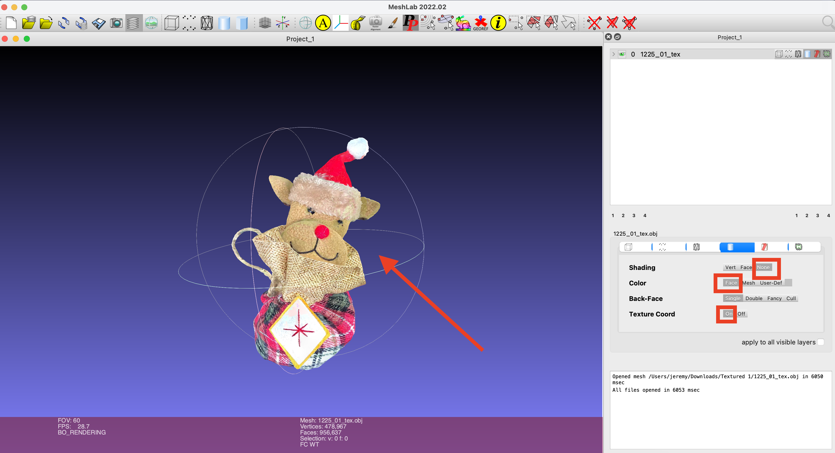Image resolution: width=835 pixels, height=453 pixels.
Task: Click the snapshot camera icon
Action: 116,23
